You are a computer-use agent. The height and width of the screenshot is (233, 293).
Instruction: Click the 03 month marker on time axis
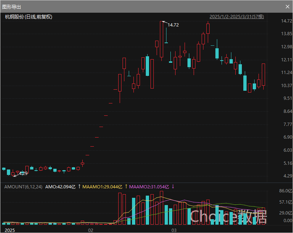tap(174, 230)
